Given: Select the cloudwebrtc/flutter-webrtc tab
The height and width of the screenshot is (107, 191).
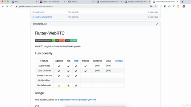Looking at the screenshot, I should [x=166, y=2].
